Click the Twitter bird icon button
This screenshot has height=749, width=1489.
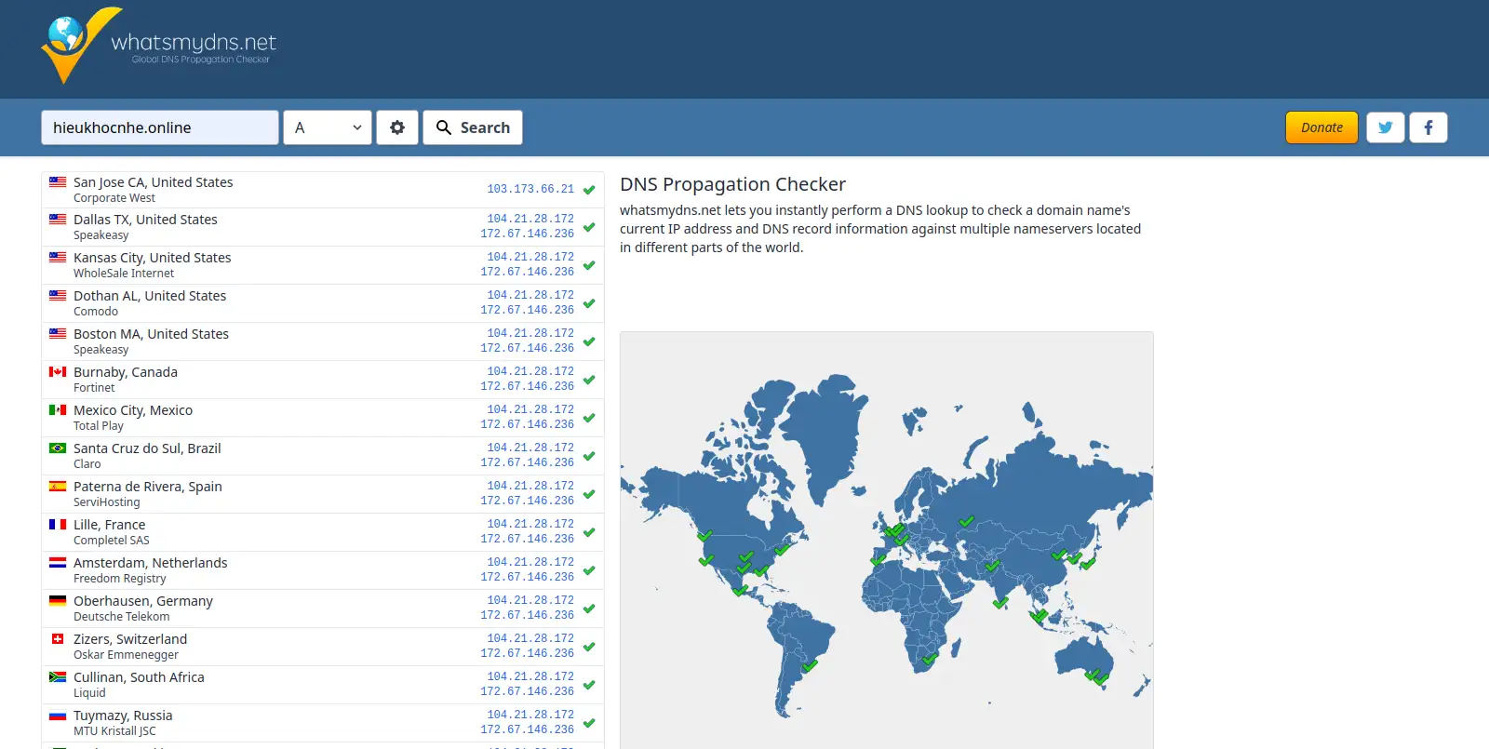tap(1385, 127)
